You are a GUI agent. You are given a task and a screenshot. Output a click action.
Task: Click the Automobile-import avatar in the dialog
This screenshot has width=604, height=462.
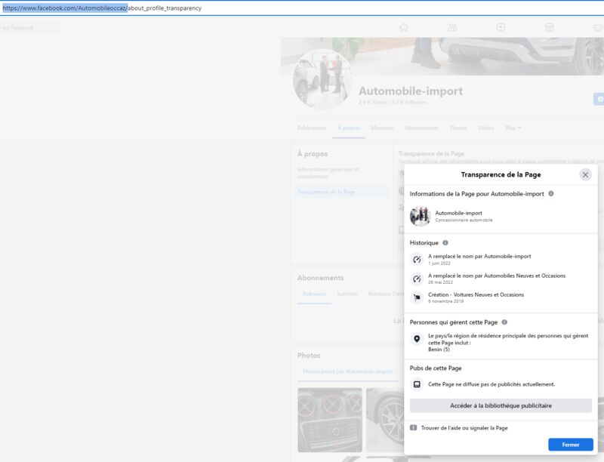[420, 217]
